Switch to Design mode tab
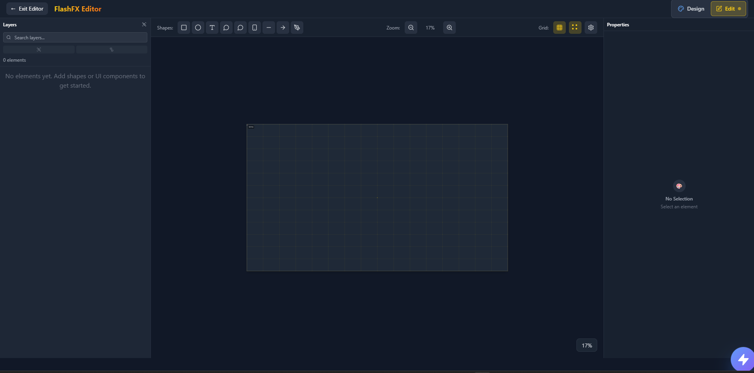Viewport: 754px width, 373px height. [x=691, y=9]
